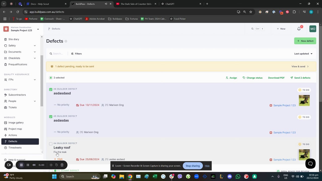Expand the Documents menu chevron
Screen dimensions: 322x181
35,52
